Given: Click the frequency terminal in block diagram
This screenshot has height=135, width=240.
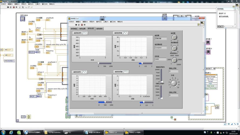Looking at the screenshot, I should pos(48,53).
